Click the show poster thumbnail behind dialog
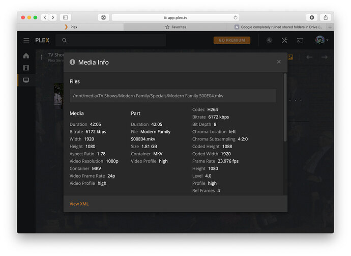Viewport: 351px width, 256px height. (58, 96)
